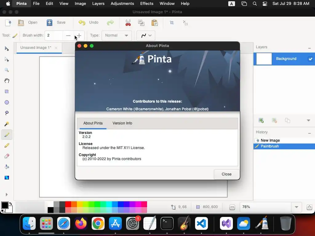Select the Pan hand tool

tap(7, 81)
